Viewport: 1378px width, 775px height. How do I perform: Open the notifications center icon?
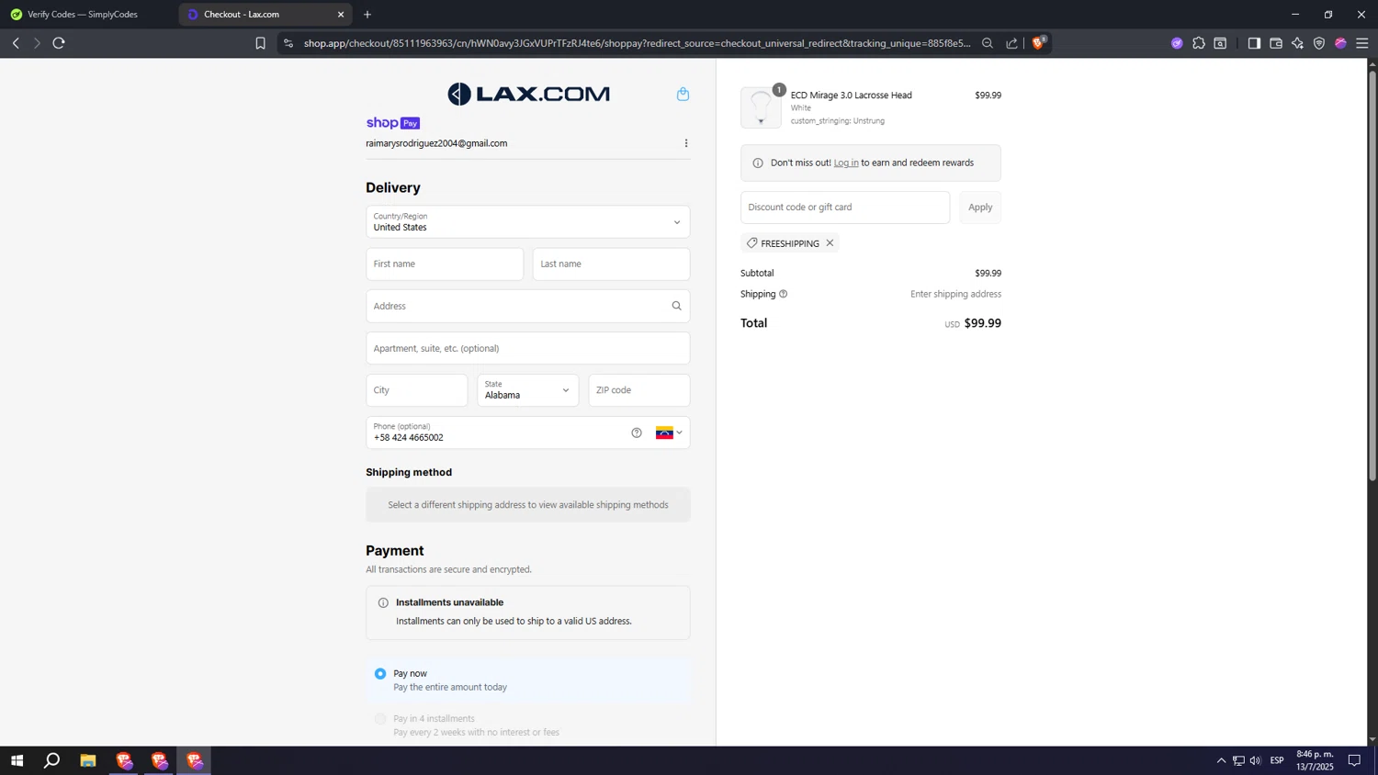coord(1354,760)
